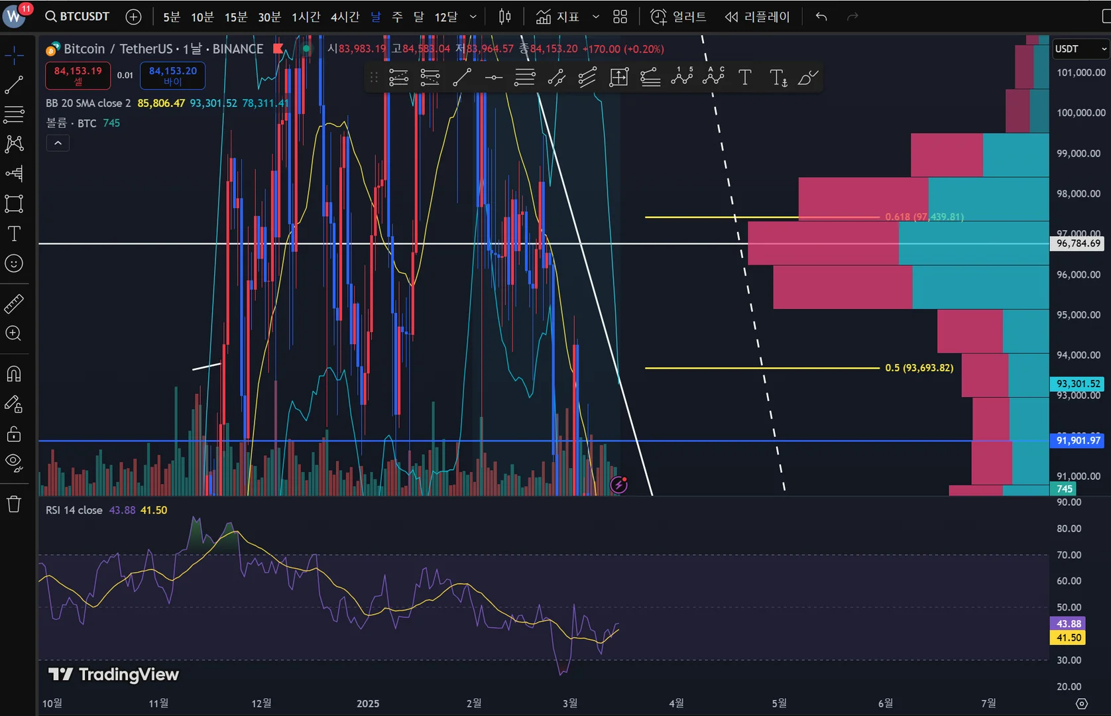Viewport: 1111px width, 716px height.
Task: Select the 볼륨 BTC volume legend
Action: pos(71,123)
